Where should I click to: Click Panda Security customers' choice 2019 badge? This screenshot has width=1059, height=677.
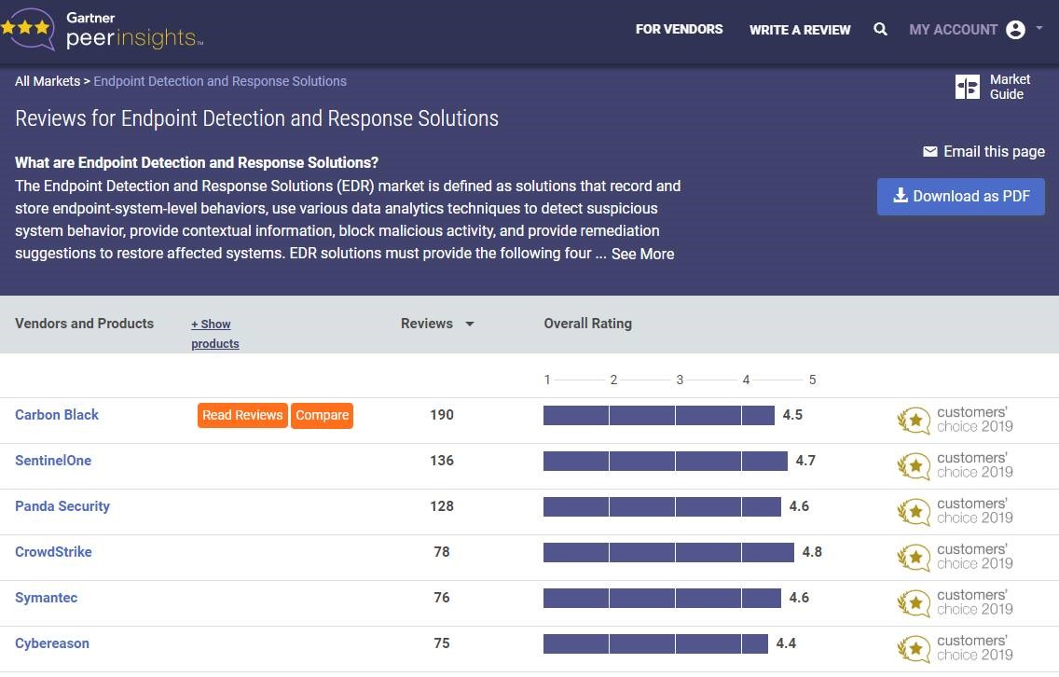click(x=955, y=511)
